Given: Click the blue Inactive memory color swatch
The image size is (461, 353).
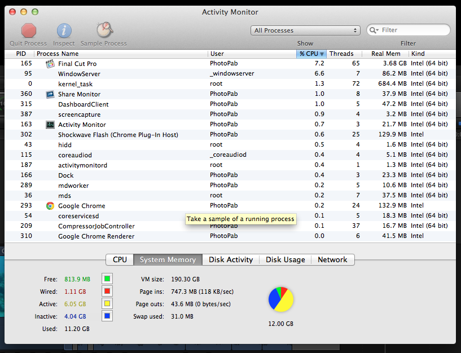Looking at the screenshot, I should (x=107, y=316).
